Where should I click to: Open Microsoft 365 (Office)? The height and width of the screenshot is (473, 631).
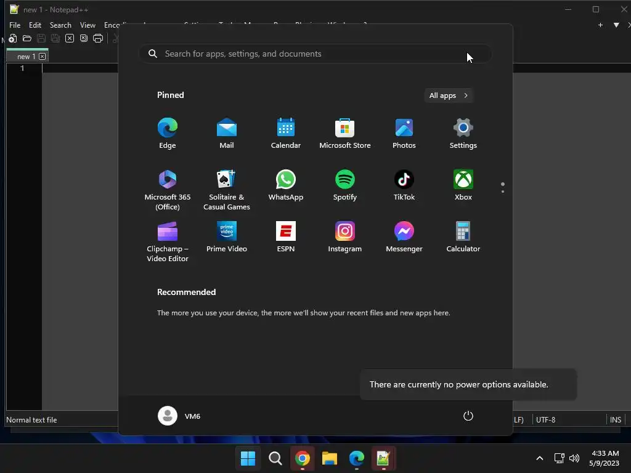pyautogui.click(x=168, y=190)
